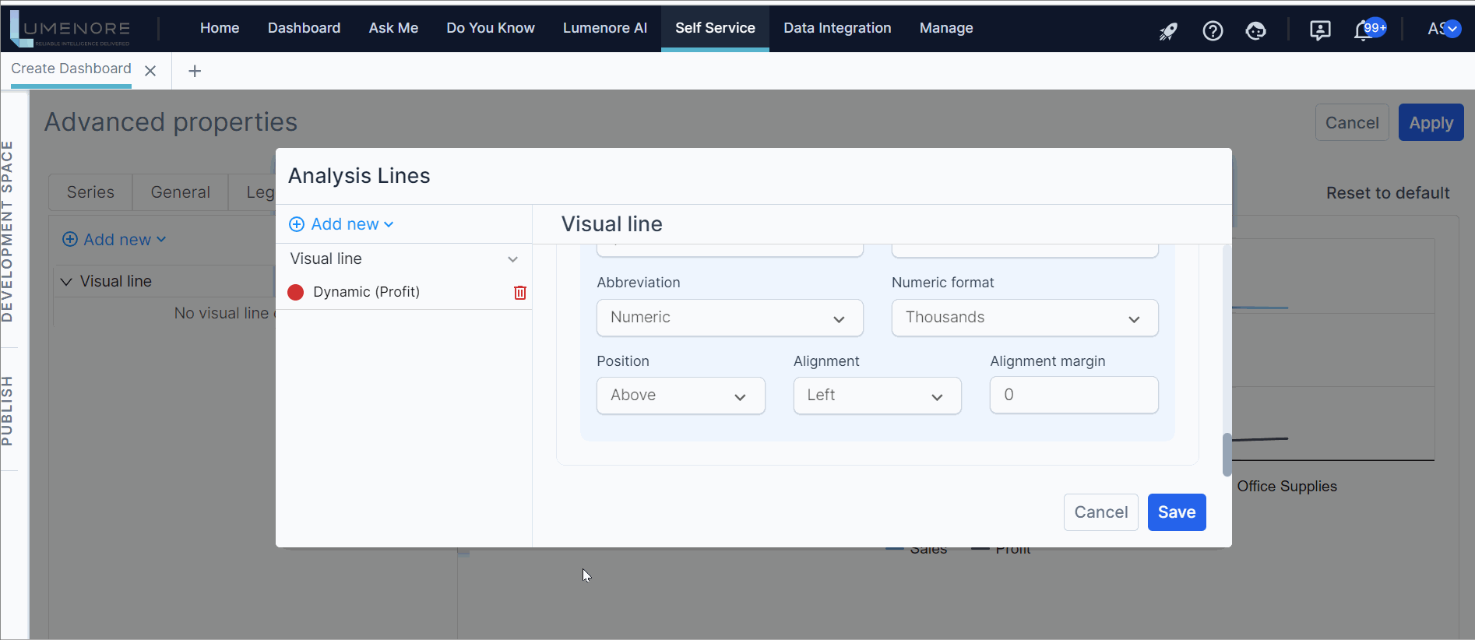Add a new tab with plus icon
The width and height of the screenshot is (1475, 640).
(195, 71)
